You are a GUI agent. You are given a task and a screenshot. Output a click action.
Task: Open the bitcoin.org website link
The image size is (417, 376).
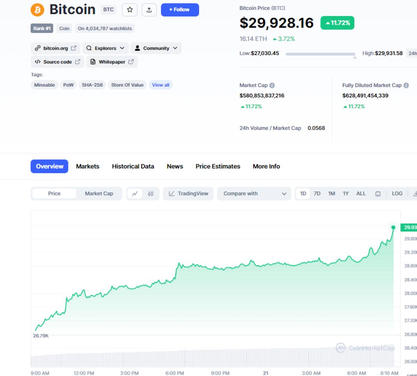pos(55,48)
